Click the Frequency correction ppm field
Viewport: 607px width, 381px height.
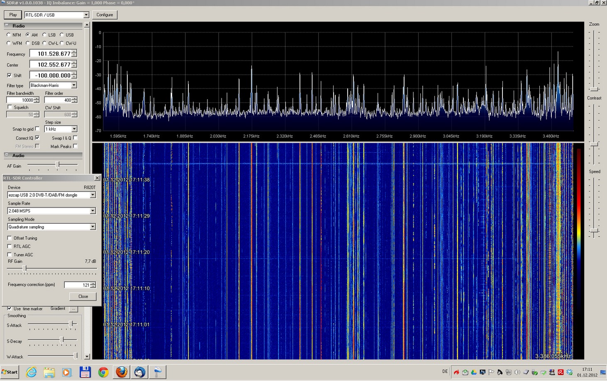pyautogui.click(x=77, y=285)
